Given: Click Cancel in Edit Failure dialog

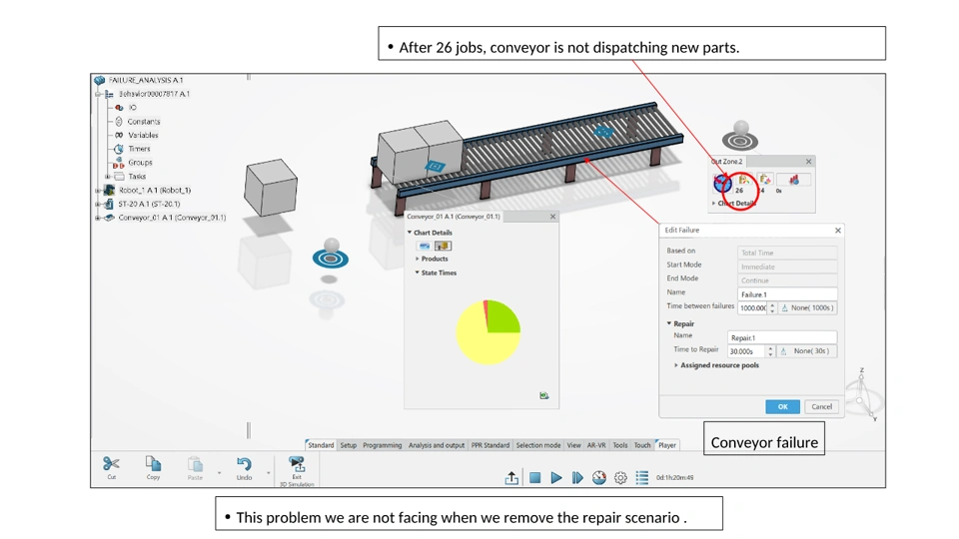Looking at the screenshot, I should click(821, 406).
